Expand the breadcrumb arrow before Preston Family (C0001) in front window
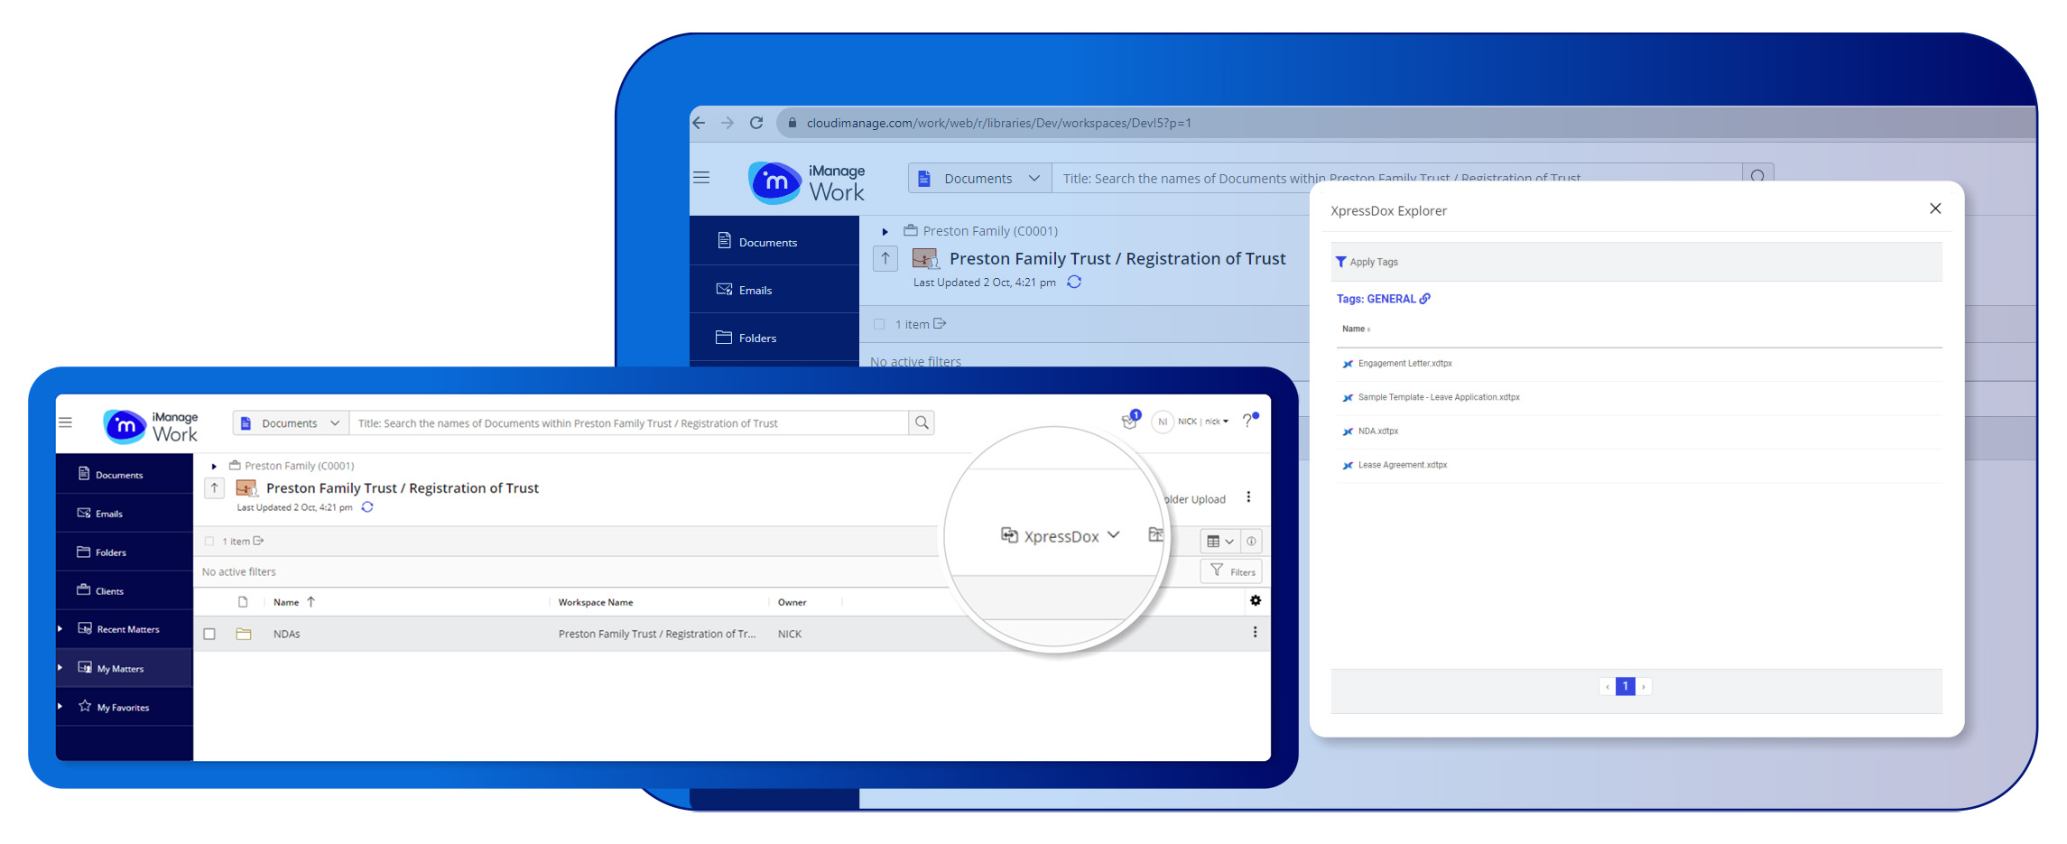The image size is (2067, 844). coord(214,466)
